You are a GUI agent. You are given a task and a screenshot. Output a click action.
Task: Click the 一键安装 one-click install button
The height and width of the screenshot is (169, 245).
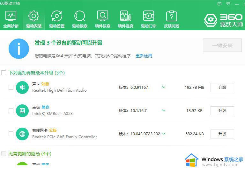point(222,45)
